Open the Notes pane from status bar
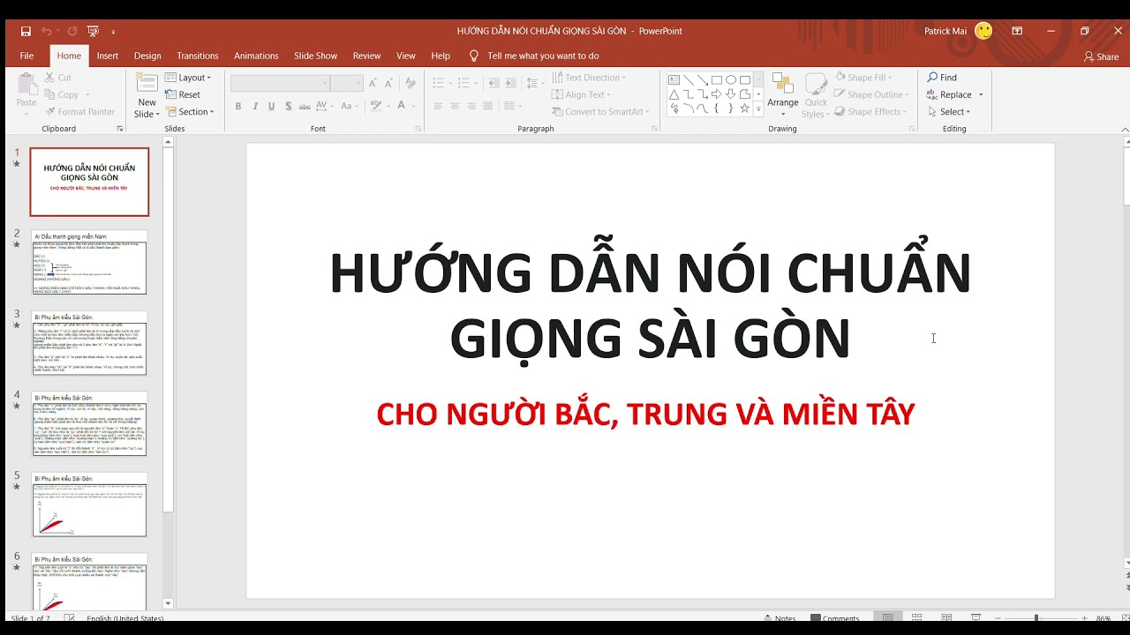 coord(780,618)
